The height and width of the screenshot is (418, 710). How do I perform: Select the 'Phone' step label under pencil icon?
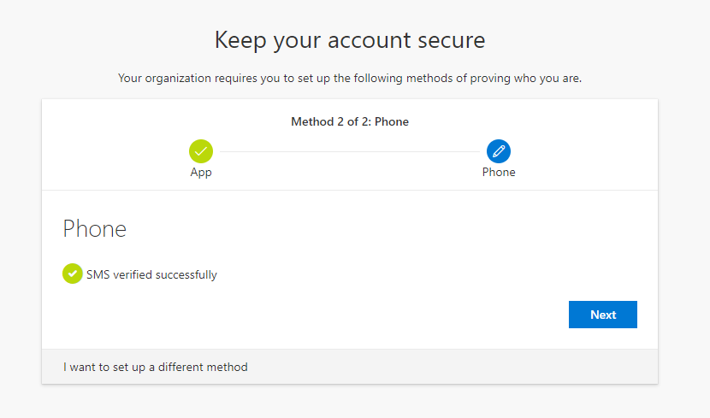(499, 173)
